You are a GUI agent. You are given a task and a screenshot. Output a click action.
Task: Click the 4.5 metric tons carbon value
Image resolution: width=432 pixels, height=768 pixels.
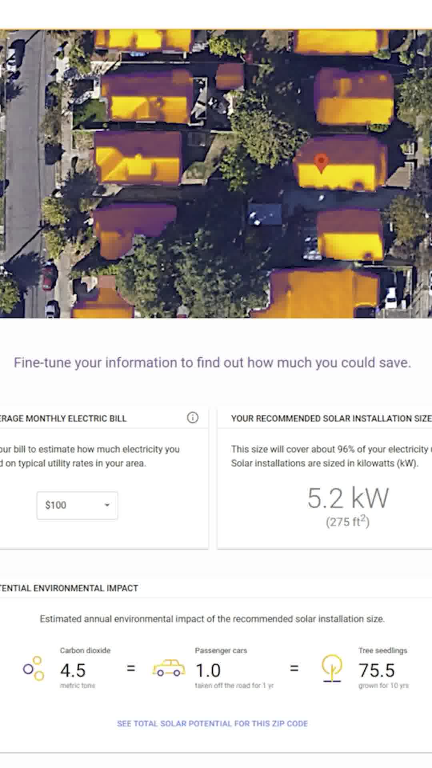[73, 668]
